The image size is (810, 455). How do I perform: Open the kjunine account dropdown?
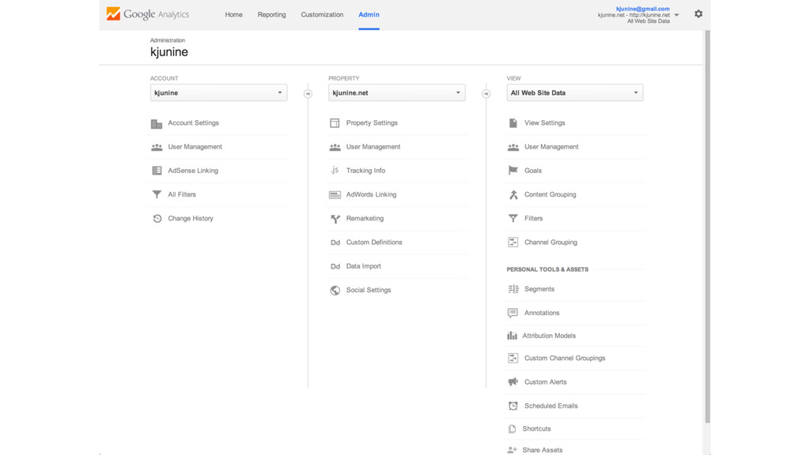tap(218, 93)
